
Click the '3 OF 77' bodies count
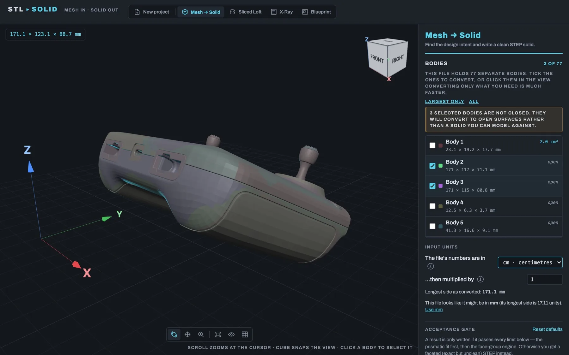point(553,64)
